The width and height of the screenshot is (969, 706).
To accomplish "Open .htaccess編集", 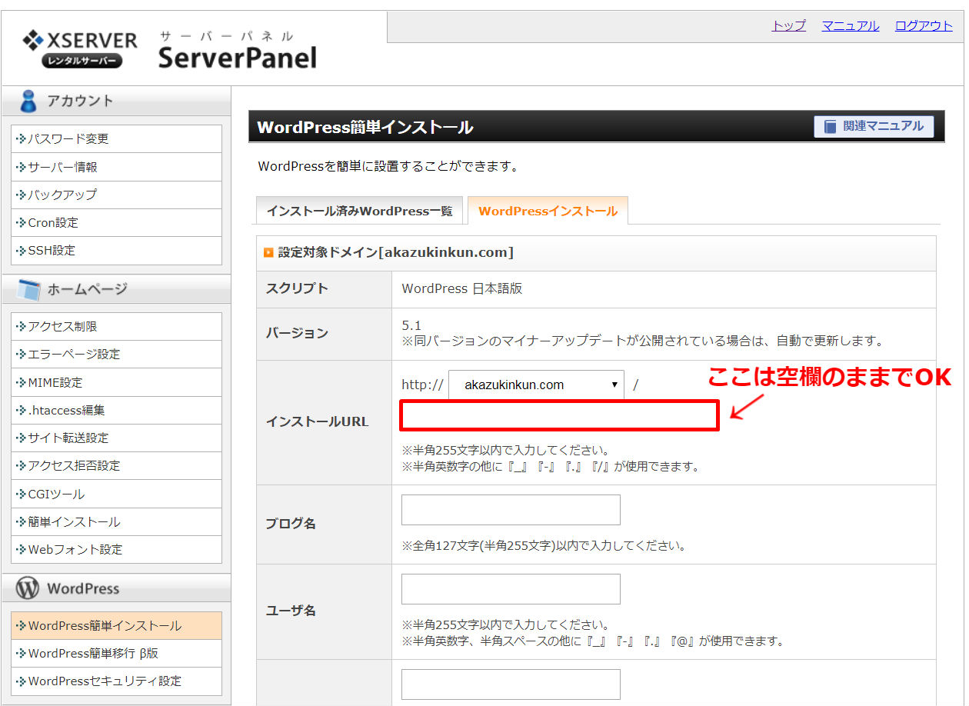I will [116, 410].
